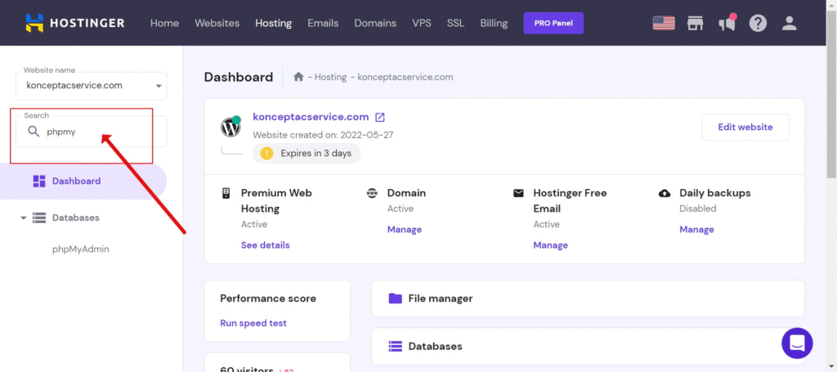Open SSL in top navigation
Viewport: 837px width, 372px height.
click(456, 23)
